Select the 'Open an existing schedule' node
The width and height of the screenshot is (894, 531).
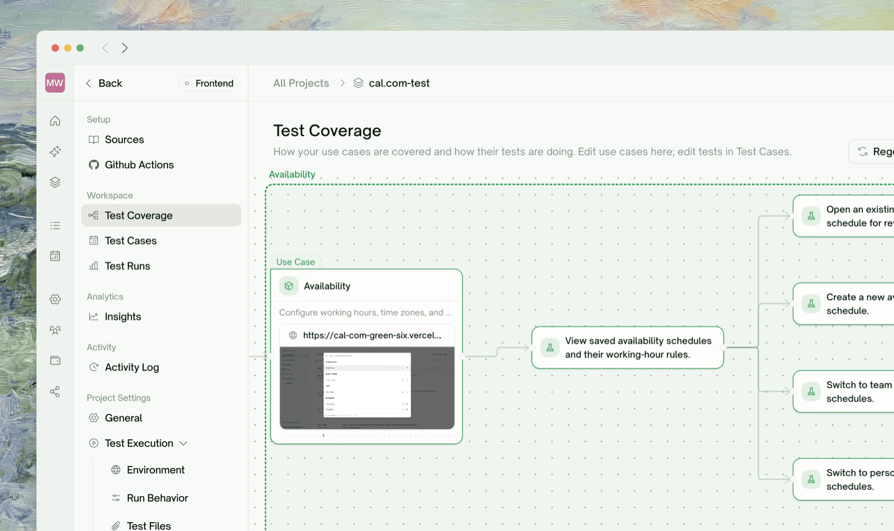[x=843, y=216]
